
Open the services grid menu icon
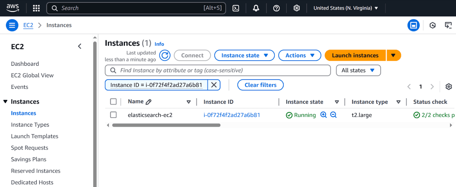tap(36, 8)
